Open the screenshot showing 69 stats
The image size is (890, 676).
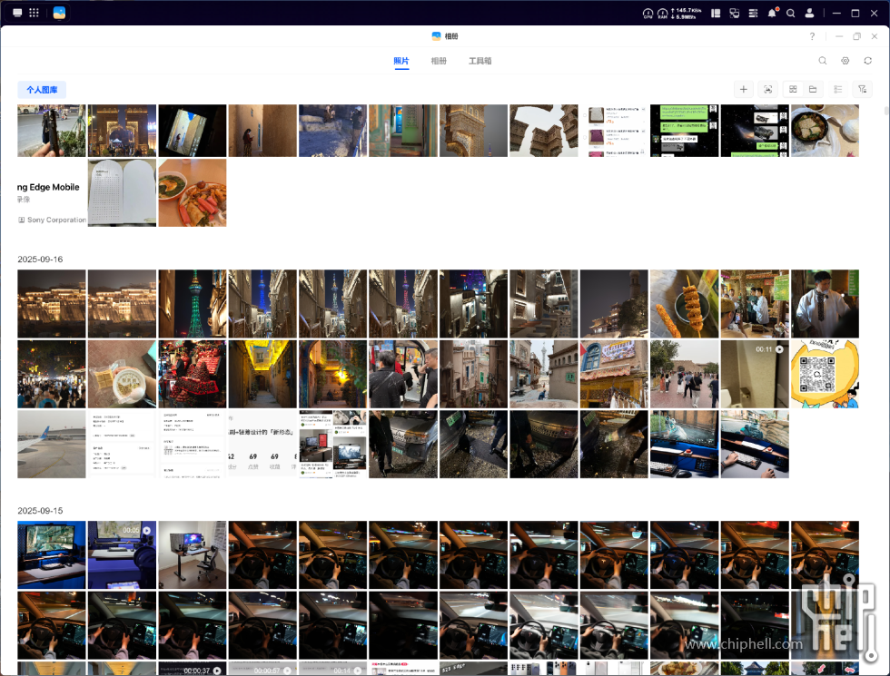tap(262, 444)
